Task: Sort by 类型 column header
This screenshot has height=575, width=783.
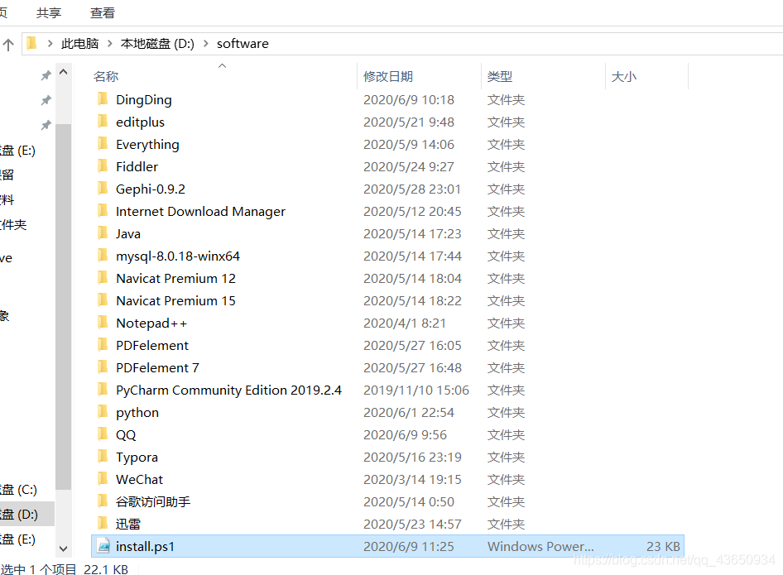Action: (500, 77)
